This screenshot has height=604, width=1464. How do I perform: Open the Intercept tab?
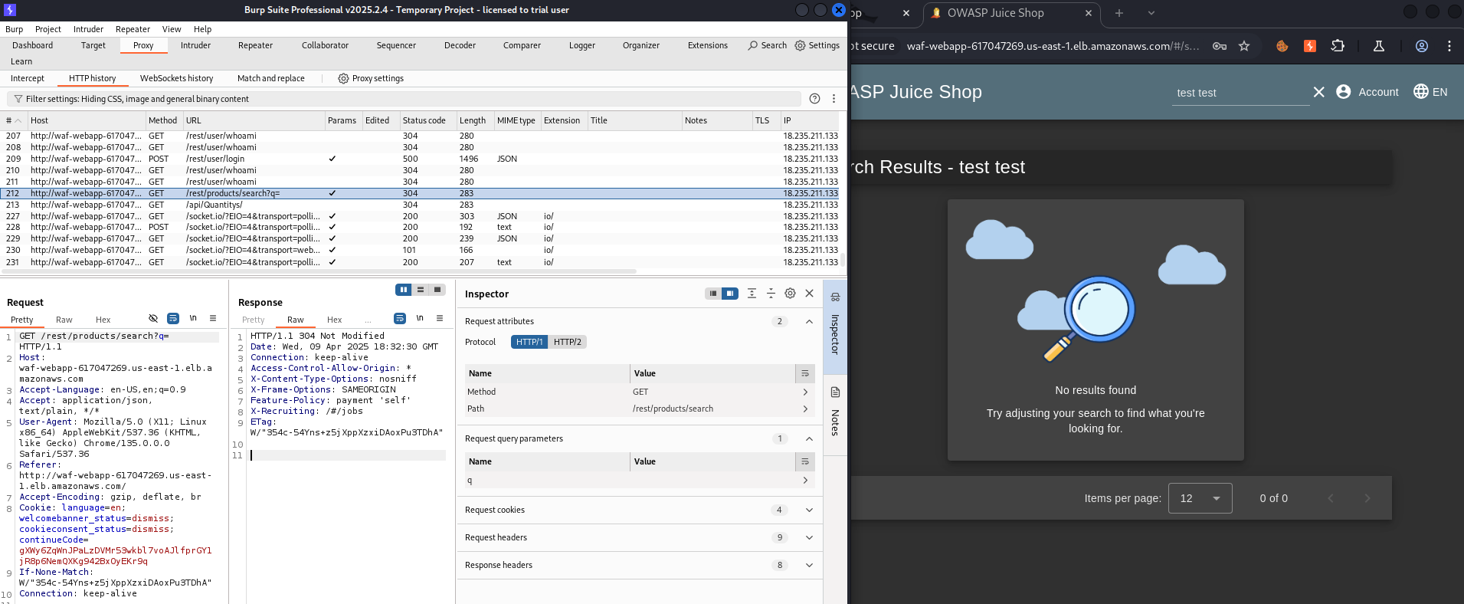coord(28,78)
